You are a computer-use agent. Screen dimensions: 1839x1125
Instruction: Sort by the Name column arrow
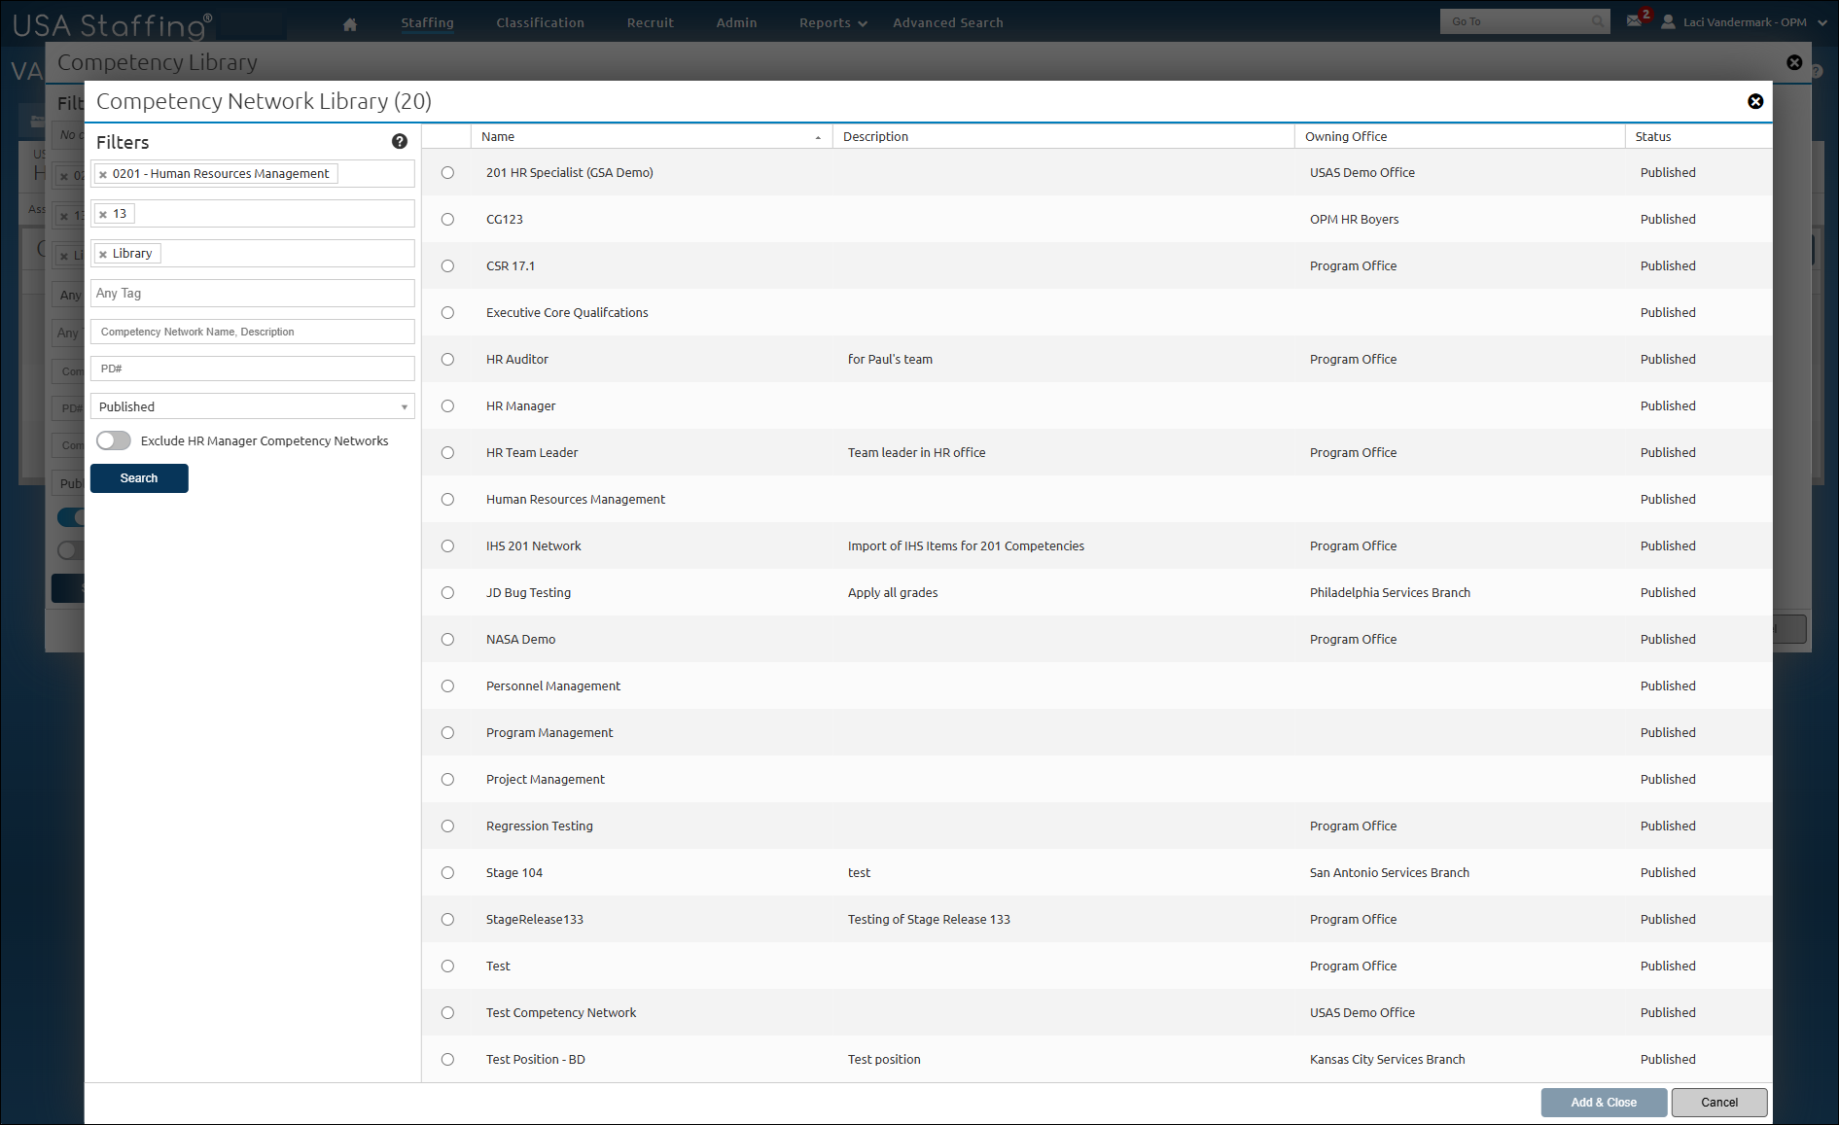(818, 138)
